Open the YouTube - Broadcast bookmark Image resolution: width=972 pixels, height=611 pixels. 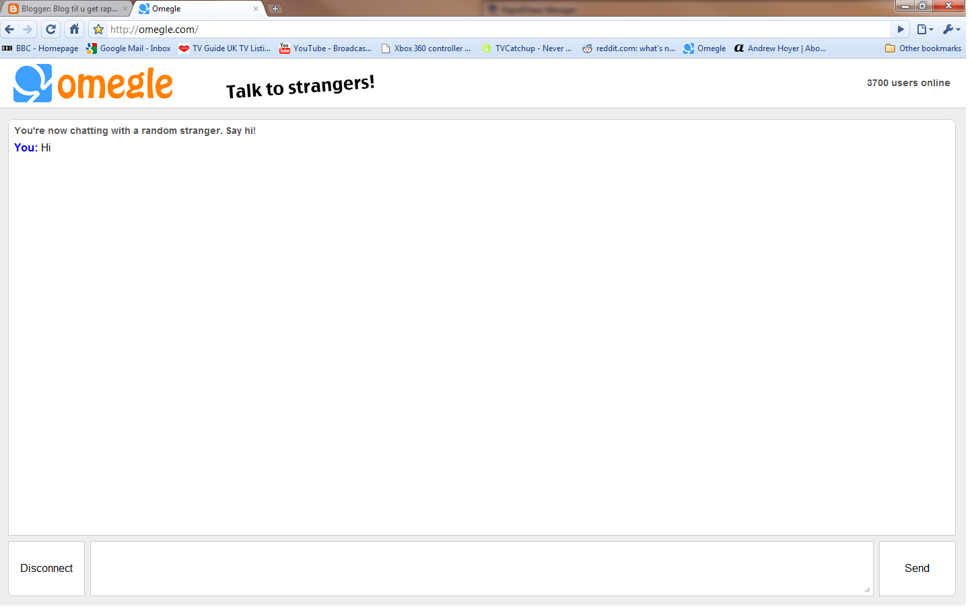[326, 48]
